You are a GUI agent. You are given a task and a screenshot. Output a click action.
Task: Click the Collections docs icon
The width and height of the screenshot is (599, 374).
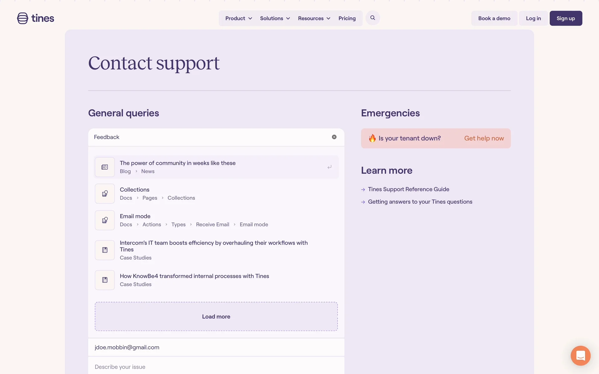(105, 194)
